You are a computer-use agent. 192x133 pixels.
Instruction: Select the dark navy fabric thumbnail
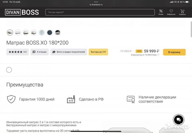coord(50,33)
